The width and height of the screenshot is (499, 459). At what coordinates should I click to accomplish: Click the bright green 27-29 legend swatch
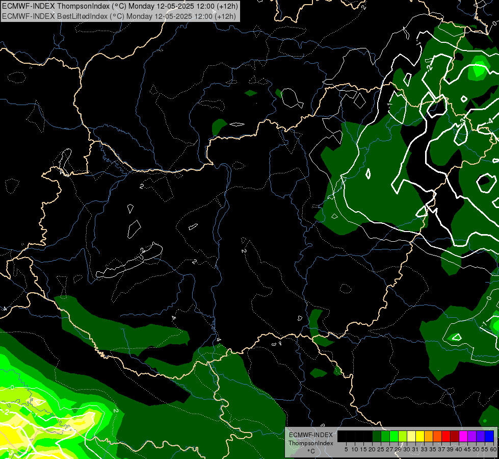pos(394,436)
